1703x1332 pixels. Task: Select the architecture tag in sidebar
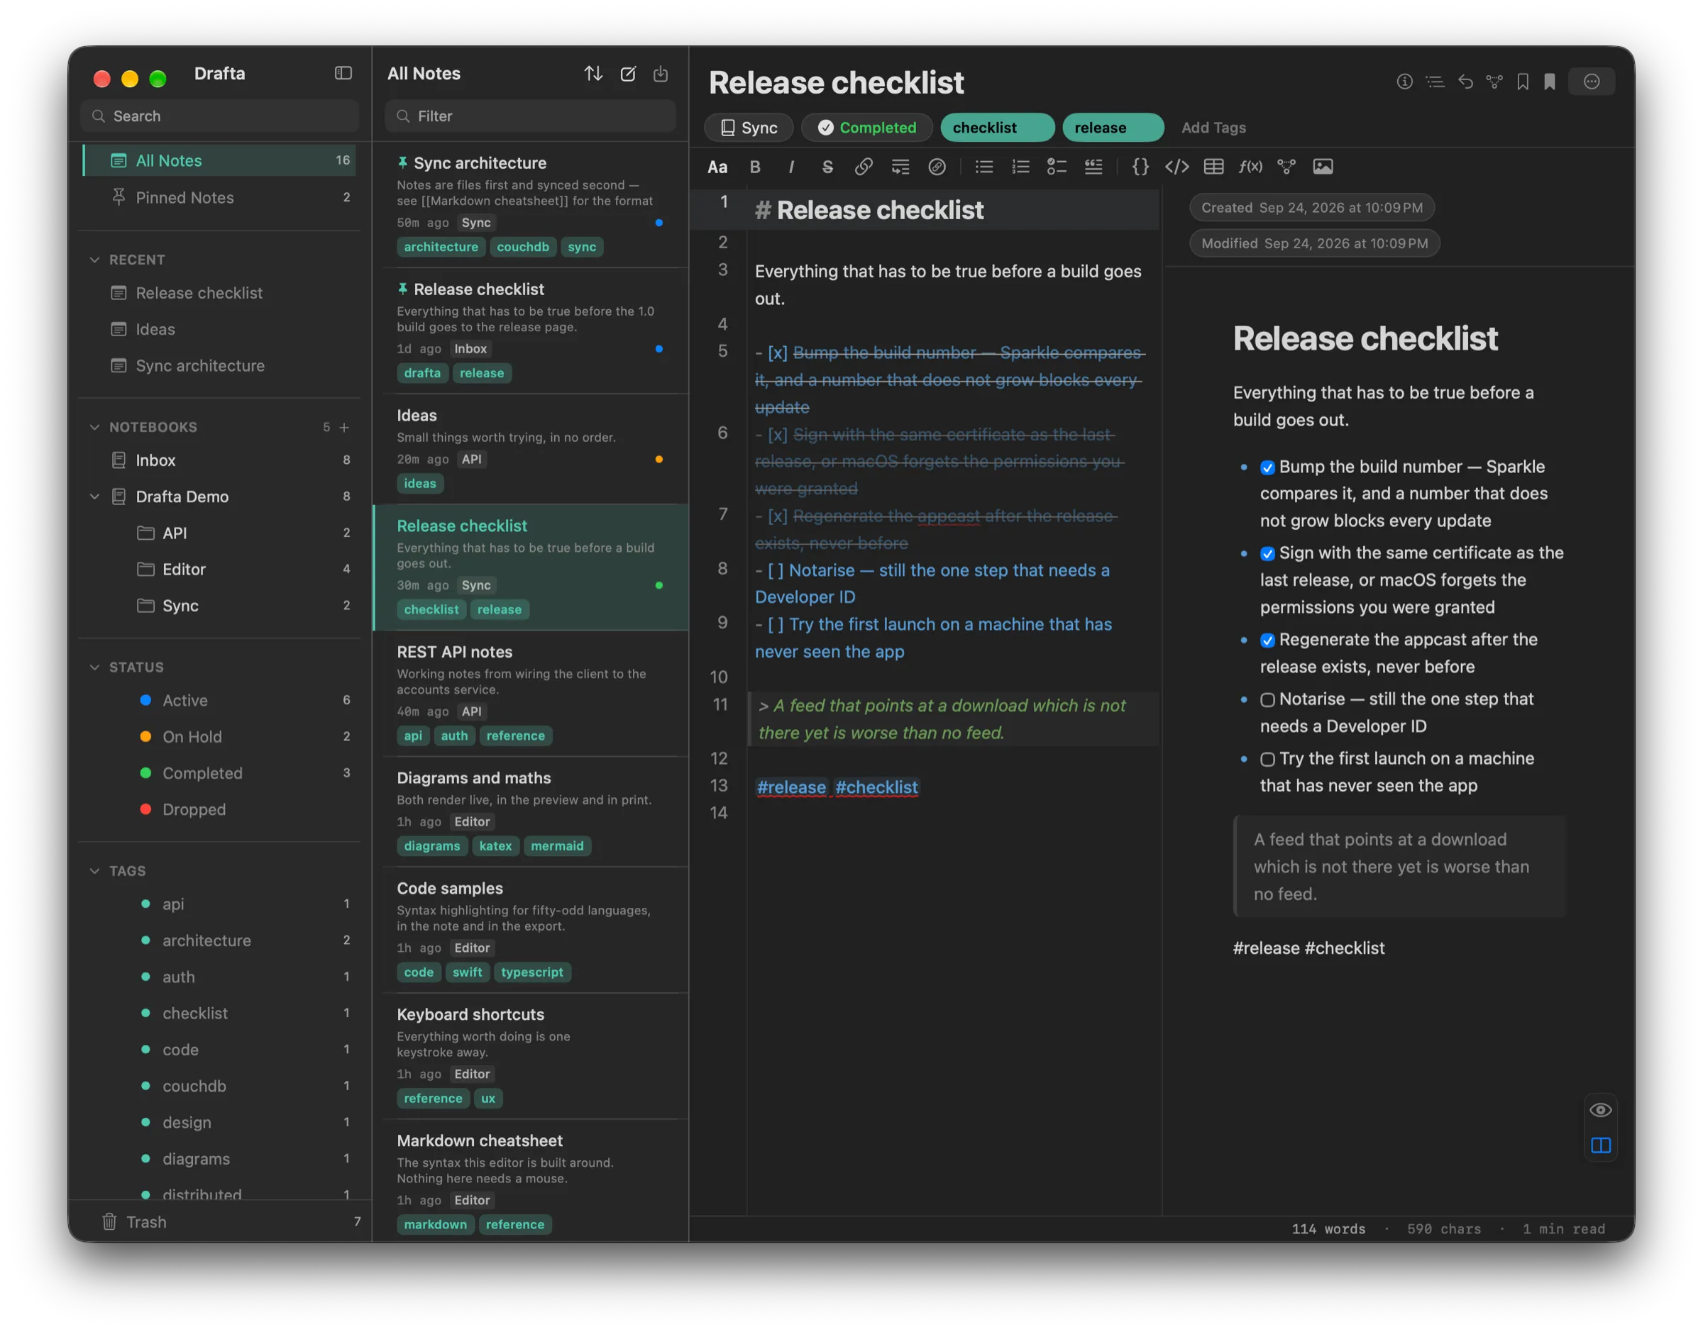(219, 940)
